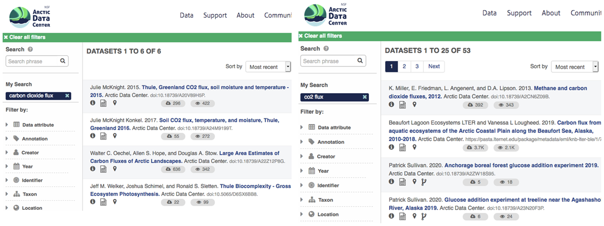Image resolution: width=604 pixels, height=226 pixels.
Task: Open 'Methane and carbon dioxide fluxes, 2012' dataset link
Action: [x=488, y=92]
